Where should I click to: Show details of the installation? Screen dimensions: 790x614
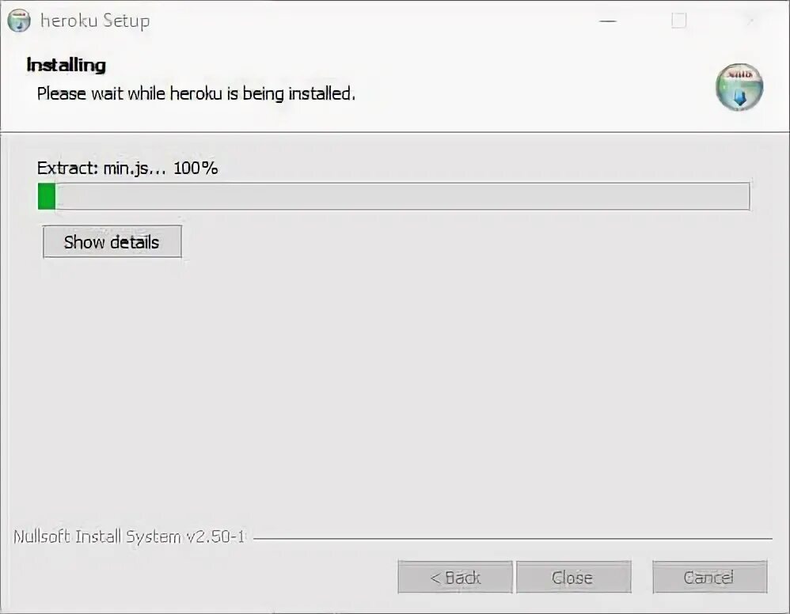click(x=112, y=242)
